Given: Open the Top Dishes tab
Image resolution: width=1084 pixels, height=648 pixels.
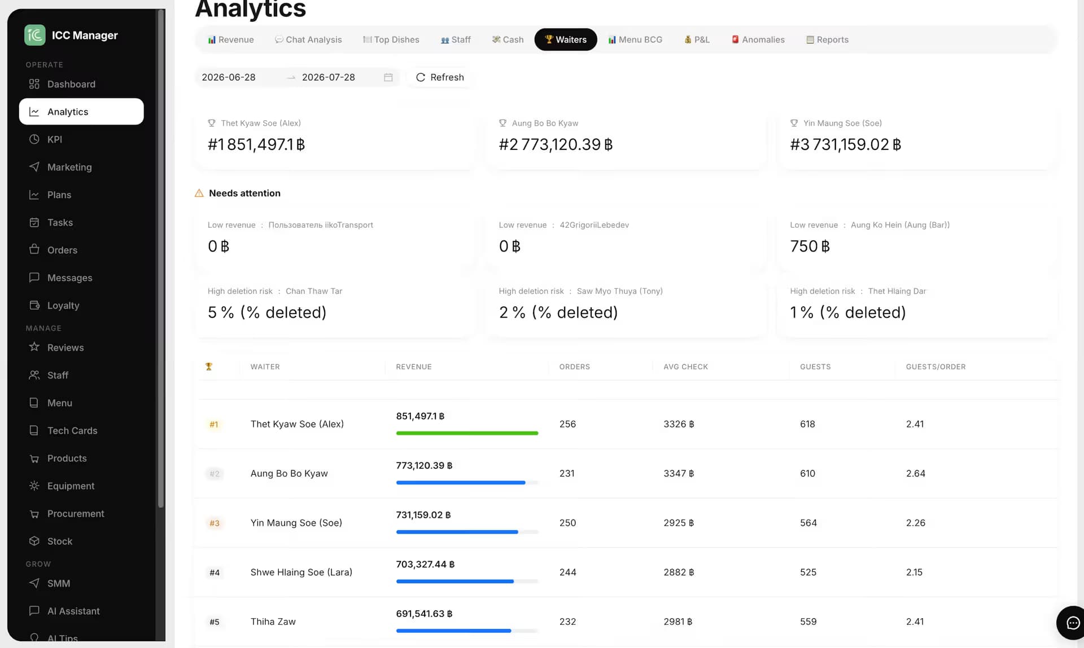Looking at the screenshot, I should pos(391,39).
